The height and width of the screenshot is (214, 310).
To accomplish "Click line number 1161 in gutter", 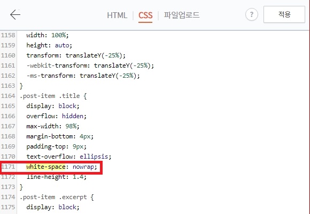I will pyautogui.click(x=8, y=65).
